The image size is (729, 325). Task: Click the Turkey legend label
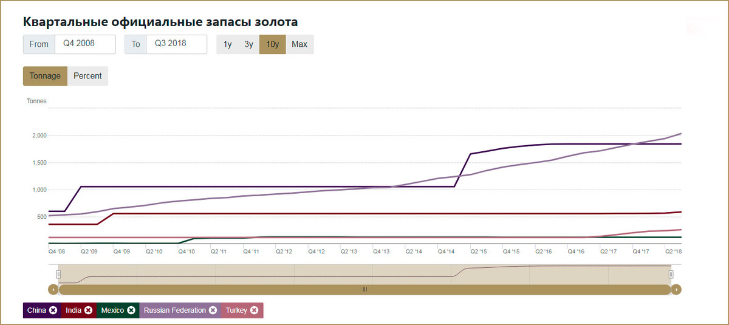pyautogui.click(x=236, y=310)
